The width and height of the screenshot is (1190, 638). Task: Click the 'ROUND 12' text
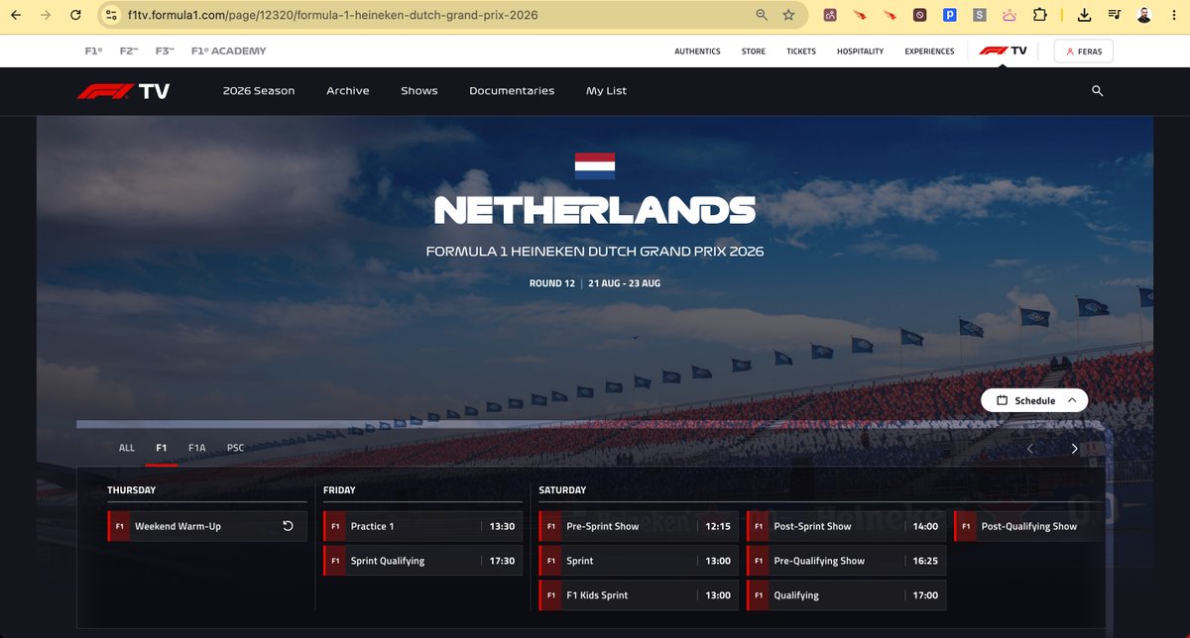(x=551, y=283)
